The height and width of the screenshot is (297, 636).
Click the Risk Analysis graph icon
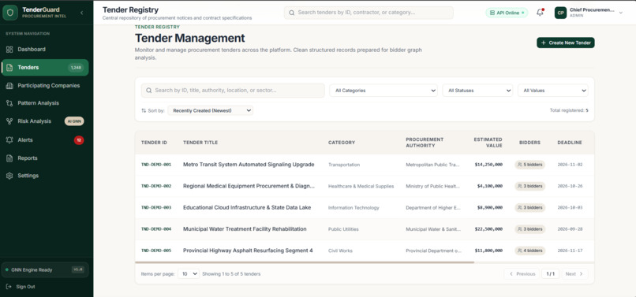9,121
